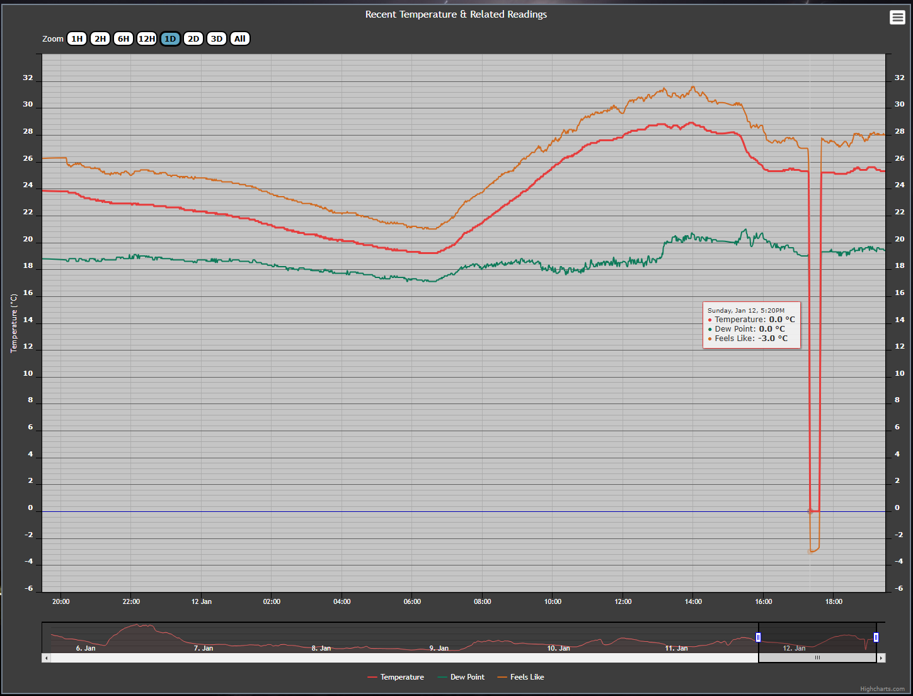This screenshot has width=913, height=696.
Task: Show All data with zoom button
Action: (x=240, y=38)
